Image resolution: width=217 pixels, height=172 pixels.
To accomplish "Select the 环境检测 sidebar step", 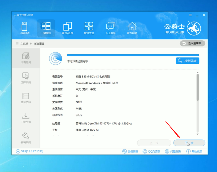I will click(x=26, y=58).
